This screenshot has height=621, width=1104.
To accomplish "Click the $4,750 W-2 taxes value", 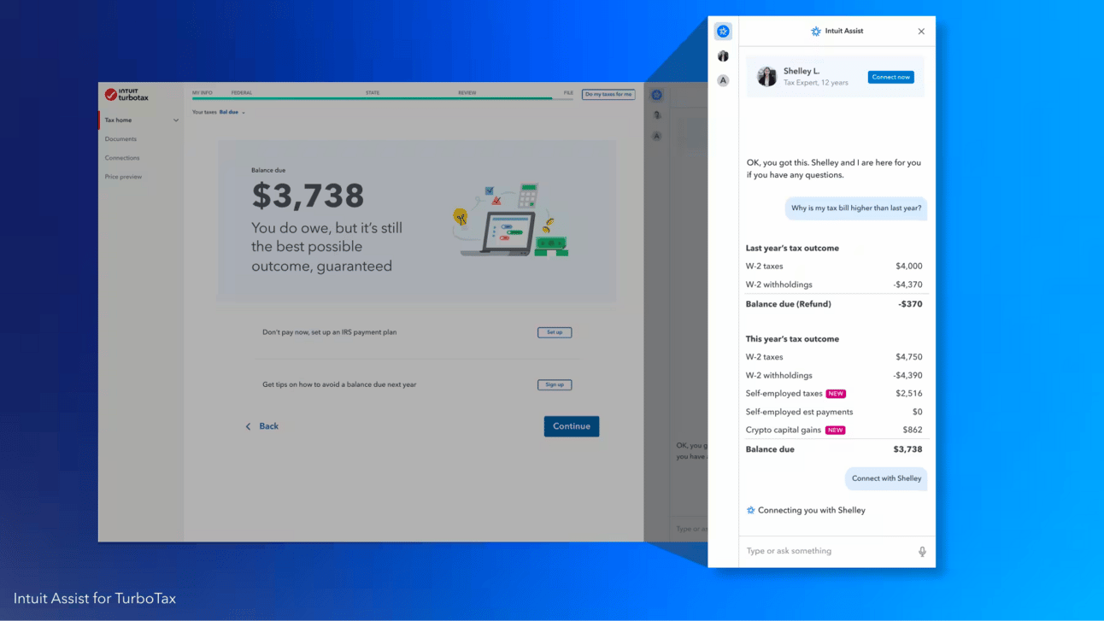I will click(909, 357).
